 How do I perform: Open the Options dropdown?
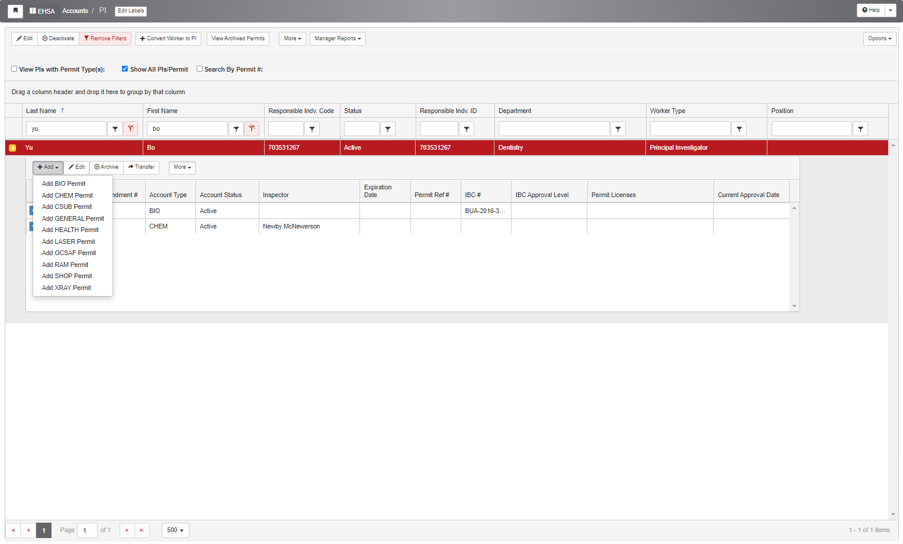click(x=880, y=38)
